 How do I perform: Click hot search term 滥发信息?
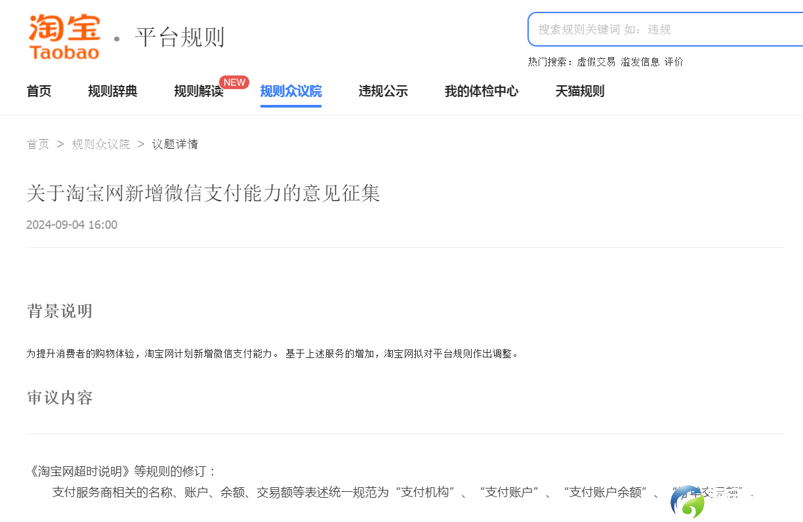[x=640, y=62]
